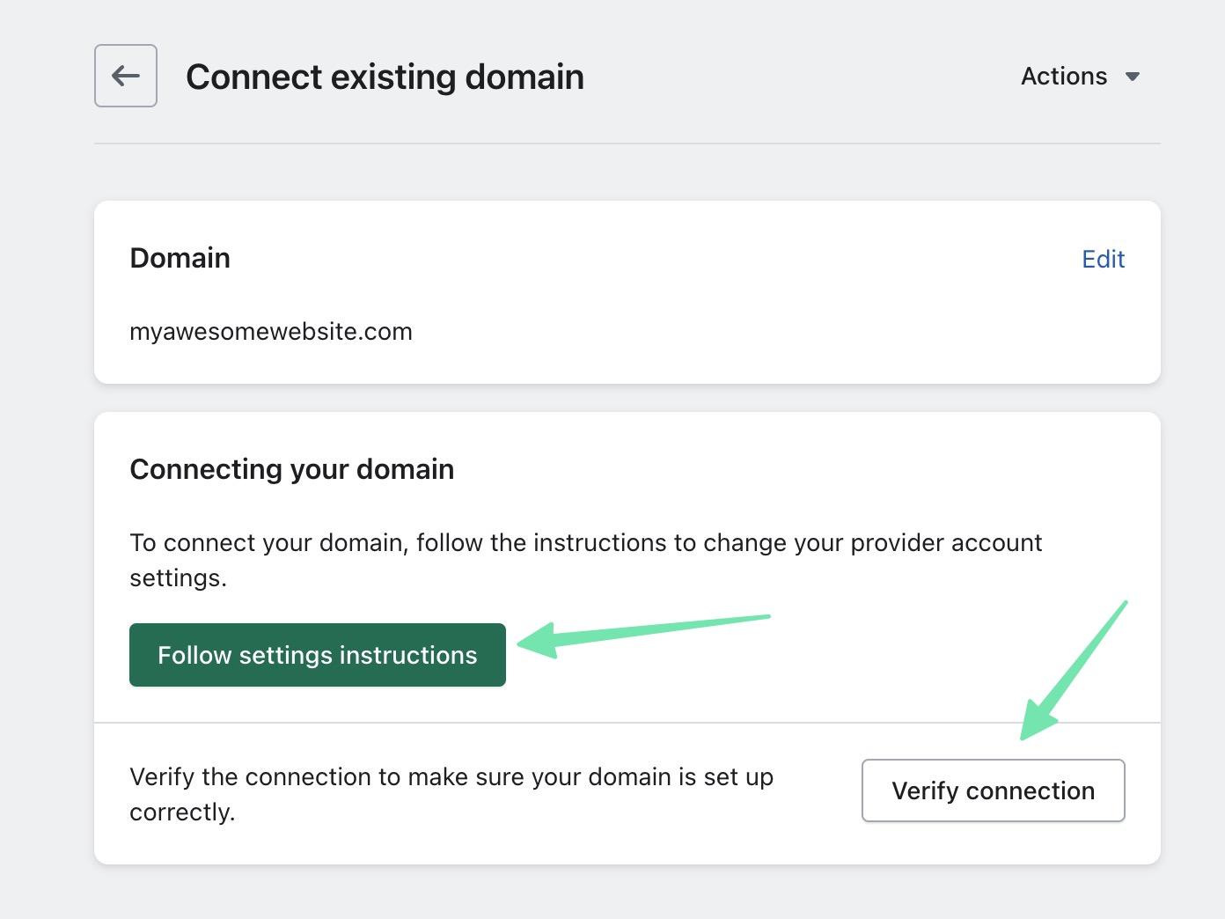
Task: Click the Actions label in the header
Action: tap(1064, 77)
